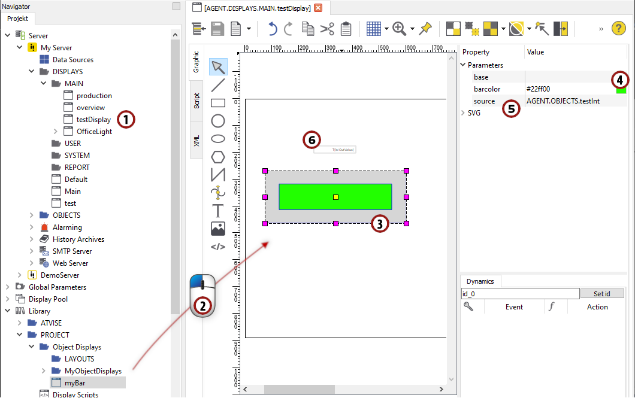Close the testDisplay editor tab
This screenshot has height=398, width=635.
click(318, 8)
